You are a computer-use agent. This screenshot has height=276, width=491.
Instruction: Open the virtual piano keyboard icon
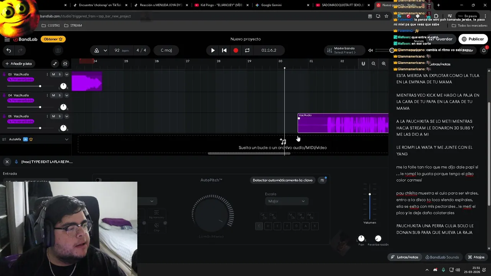click(x=58, y=50)
